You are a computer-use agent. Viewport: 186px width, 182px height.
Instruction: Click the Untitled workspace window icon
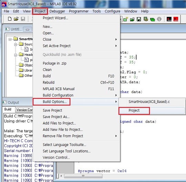(x=7, y=29)
